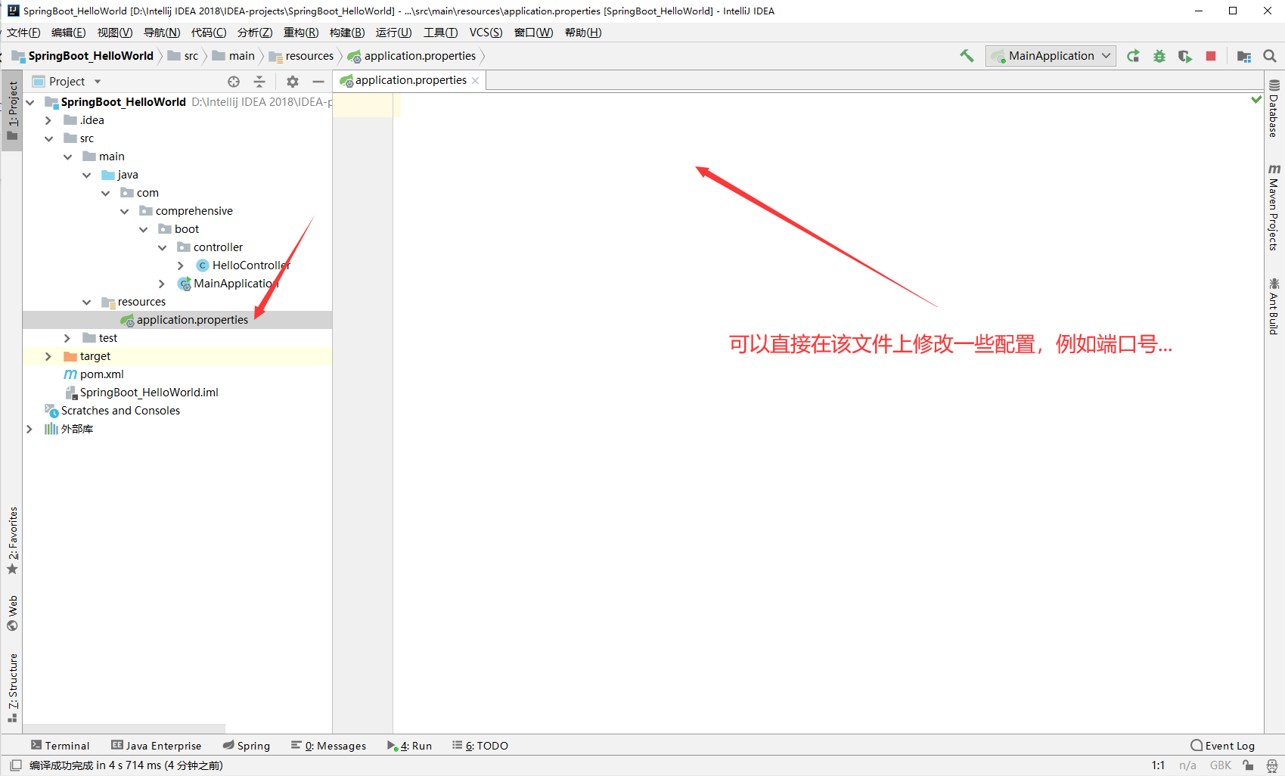
Task: Open the Project Structure icon in toolbar
Action: 1244,56
